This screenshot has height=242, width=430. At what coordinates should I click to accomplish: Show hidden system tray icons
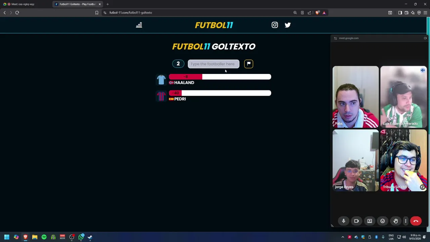pos(343,237)
